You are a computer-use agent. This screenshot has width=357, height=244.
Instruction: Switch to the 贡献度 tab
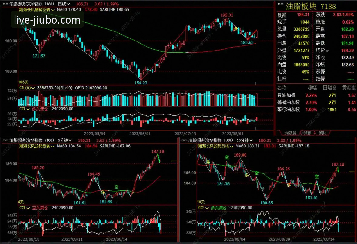pyautogui.click(x=290, y=133)
